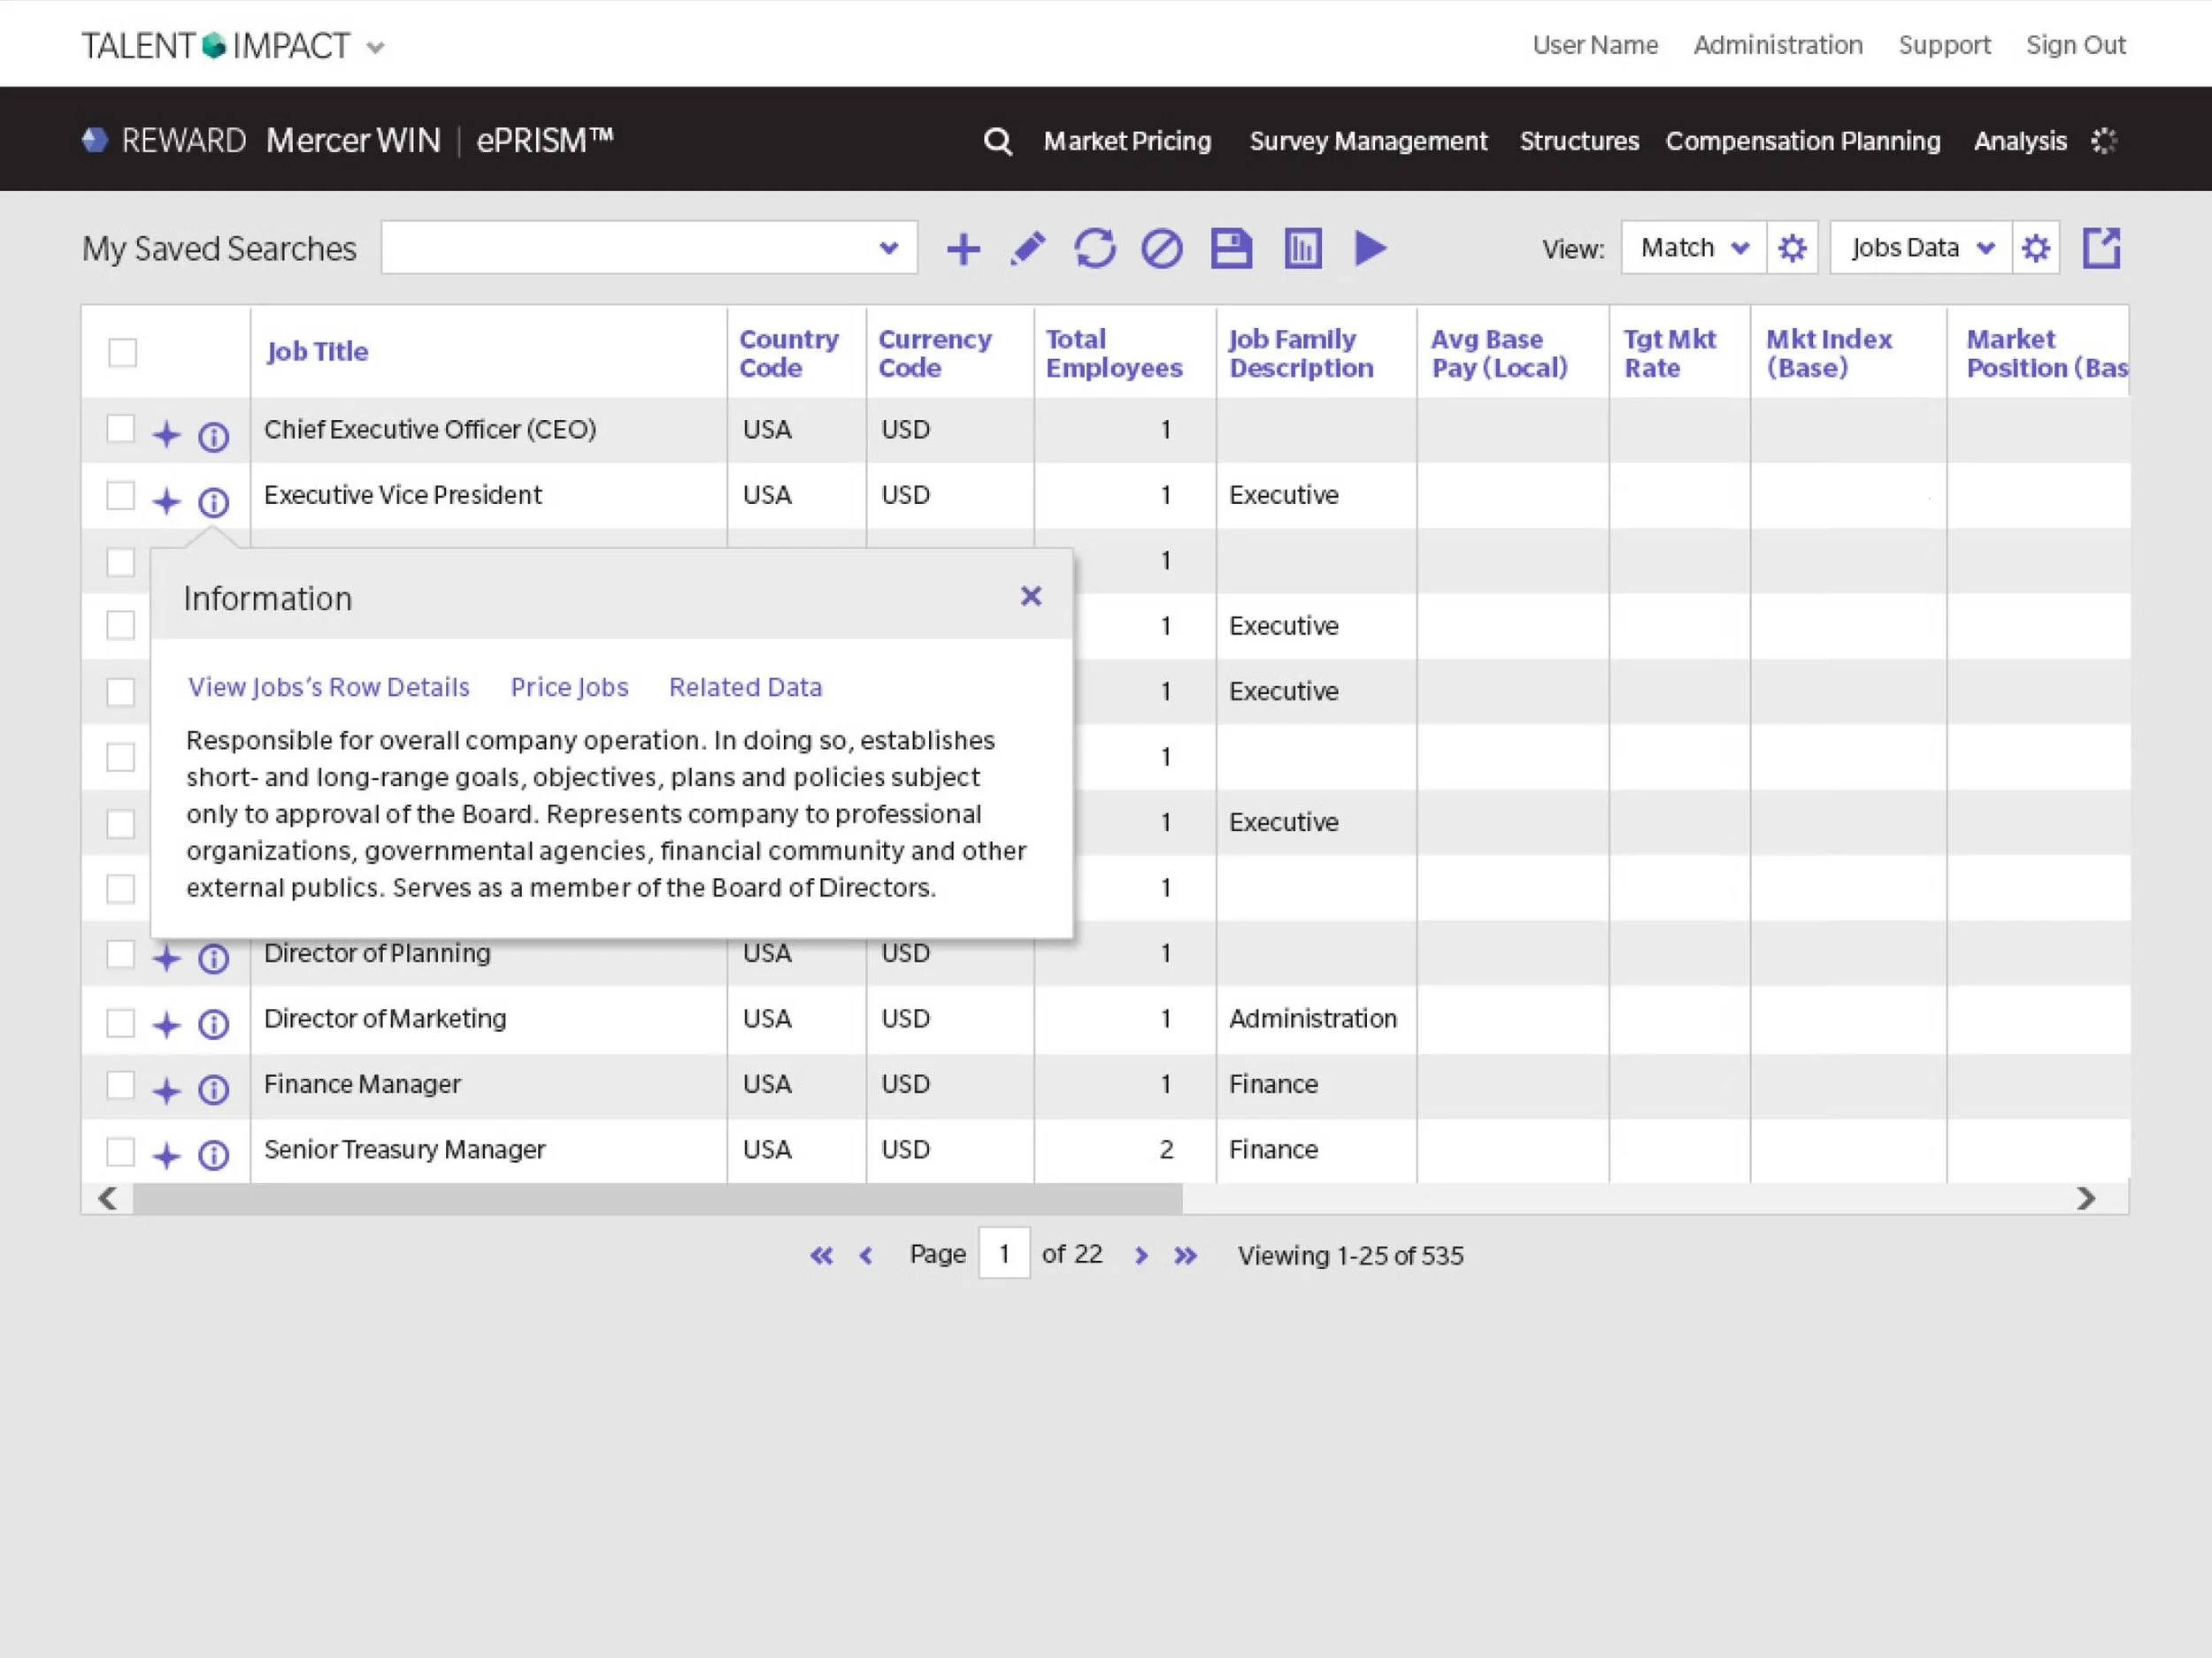Tick the Senior Treasury Manager checkbox
This screenshot has height=1658, width=2212.
pyautogui.click(x=120, y=1151)
